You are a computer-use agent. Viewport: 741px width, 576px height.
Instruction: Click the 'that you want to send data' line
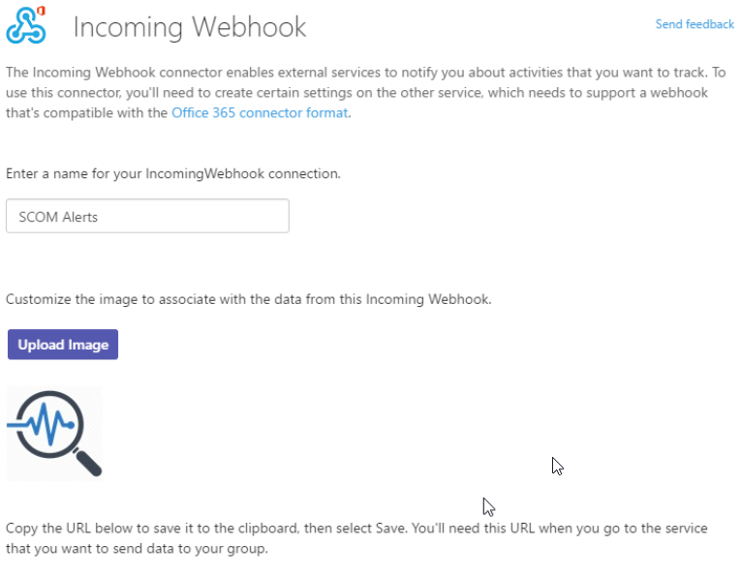(137, 549)
